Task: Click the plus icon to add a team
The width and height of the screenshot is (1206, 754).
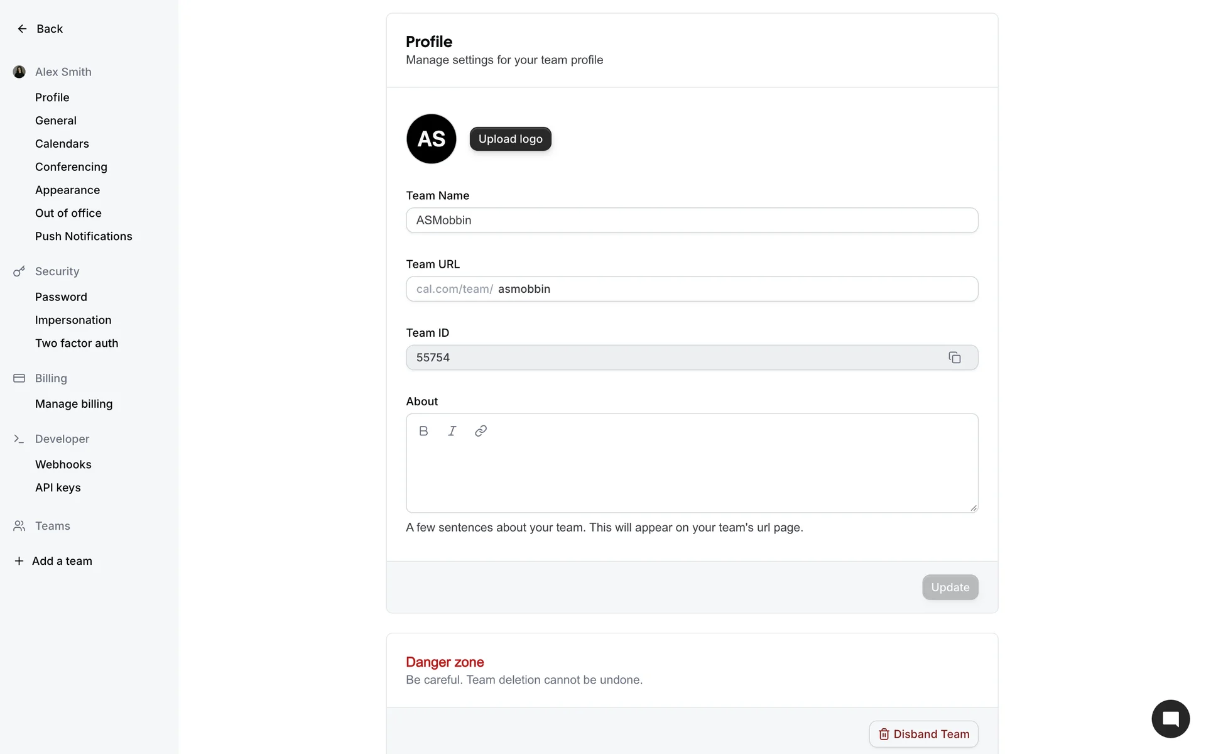Action: 19,561
